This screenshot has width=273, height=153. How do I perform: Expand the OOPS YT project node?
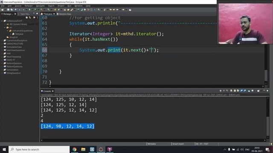2,60
